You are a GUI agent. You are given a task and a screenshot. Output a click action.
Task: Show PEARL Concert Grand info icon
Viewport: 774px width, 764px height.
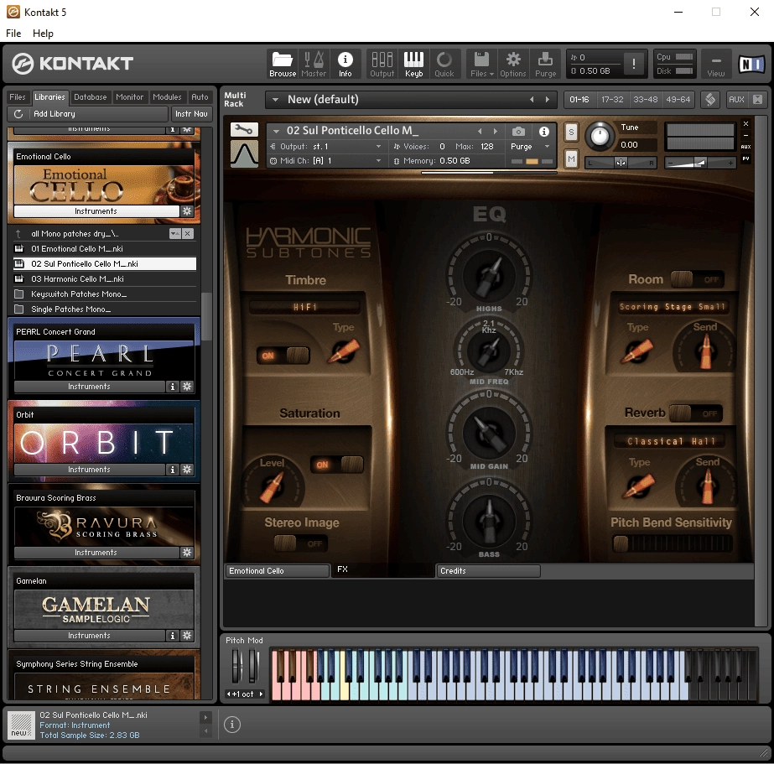coord(172,387)
